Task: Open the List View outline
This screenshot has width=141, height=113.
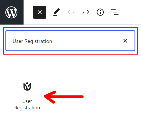Action: 115,12
